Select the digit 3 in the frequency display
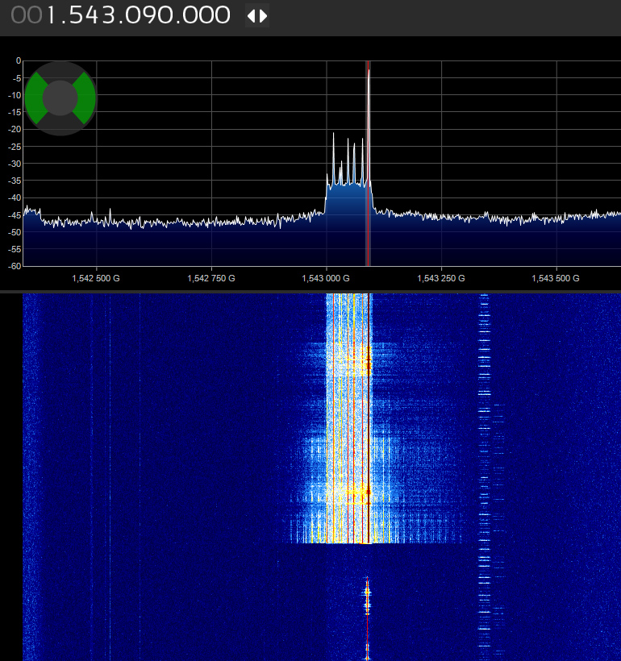 108,15
